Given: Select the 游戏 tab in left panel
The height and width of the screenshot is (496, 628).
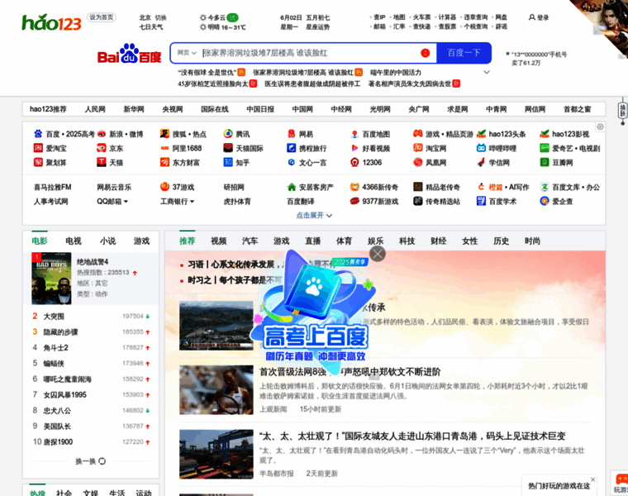Looking at the screenshot, I should click(x=141, y=241).
